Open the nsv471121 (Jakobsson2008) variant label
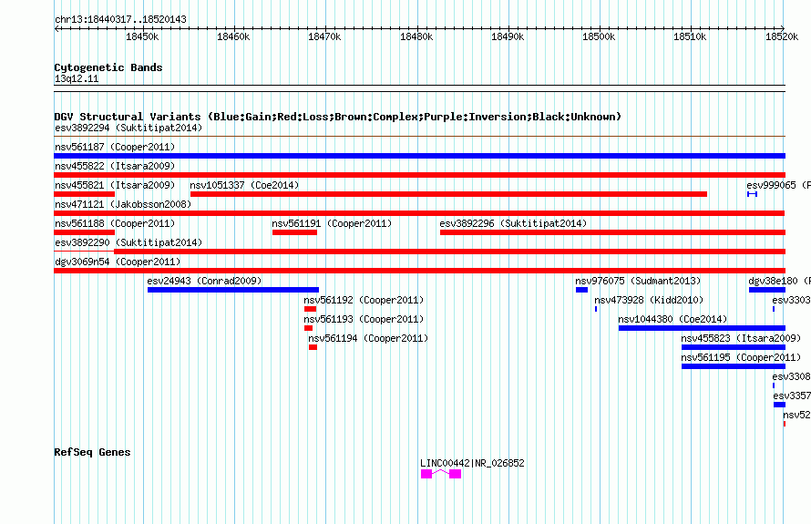Screen dimensions: 811x524 tap(123, 204)
